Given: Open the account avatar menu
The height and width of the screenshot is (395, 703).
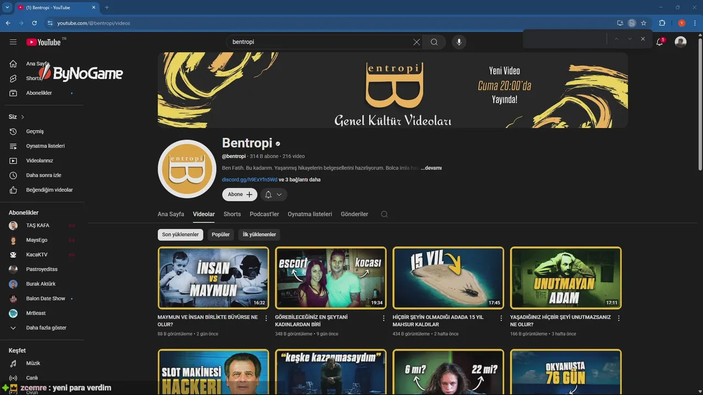Looking at the screenshot, I should (680, 42).
